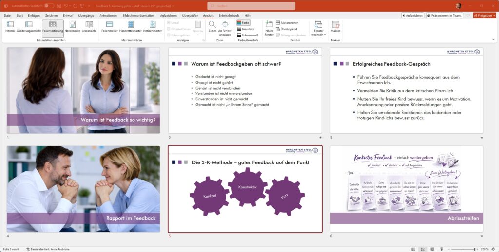Click the Zoom magnifier icon

[x=212, y=26]
